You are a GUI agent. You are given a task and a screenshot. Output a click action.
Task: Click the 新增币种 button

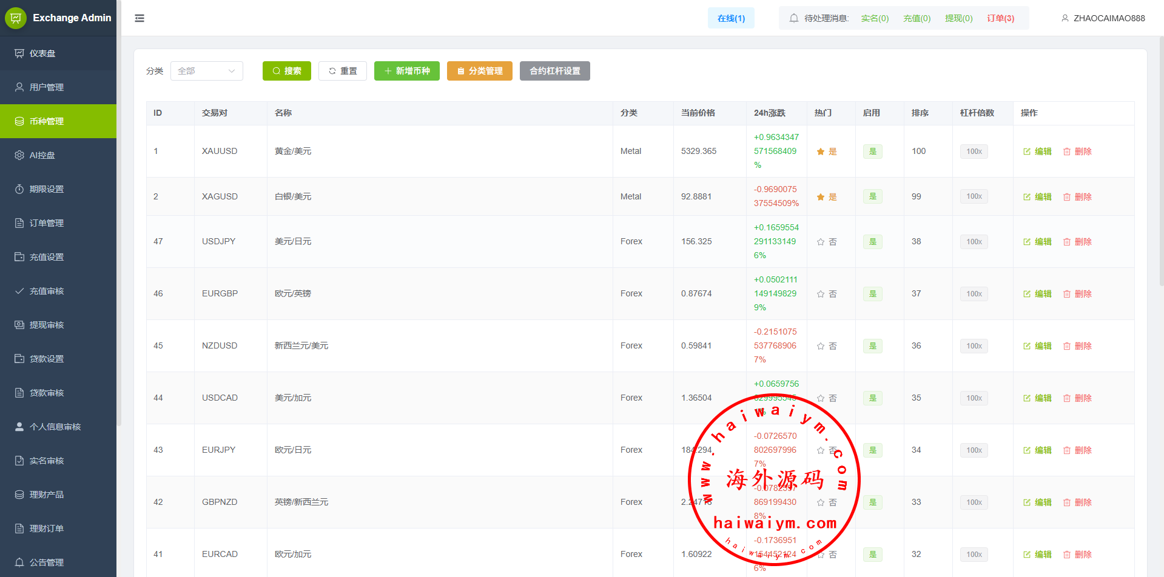pyautogui.click(x=406, y=71)
